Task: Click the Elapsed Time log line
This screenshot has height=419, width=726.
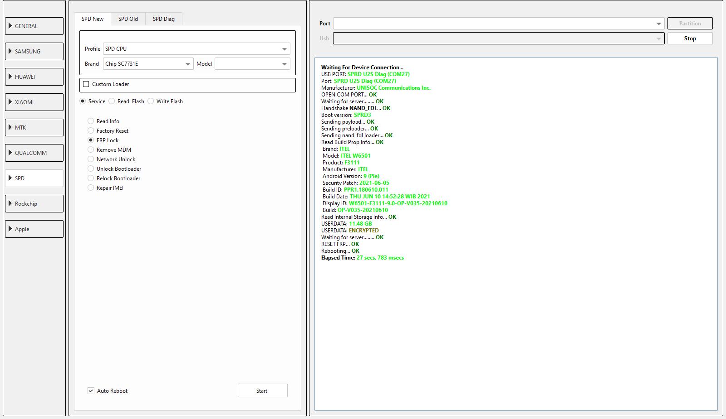Action: (x=363, y=258)
